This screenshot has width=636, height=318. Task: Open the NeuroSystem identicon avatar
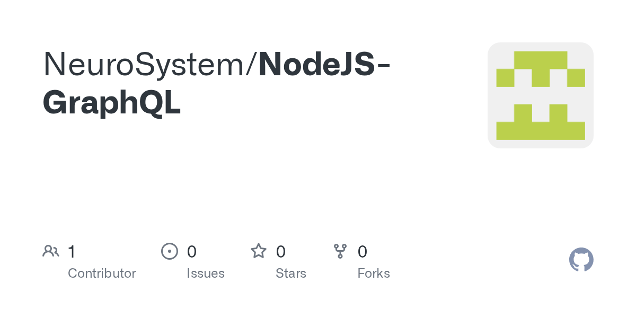(x=541, y=95)
